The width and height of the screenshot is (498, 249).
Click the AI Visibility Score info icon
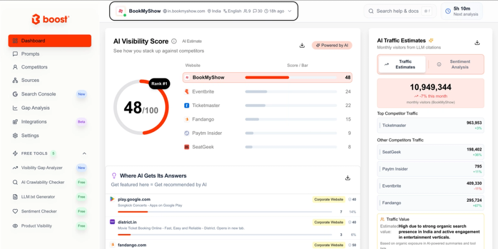[x=174, y=41]
